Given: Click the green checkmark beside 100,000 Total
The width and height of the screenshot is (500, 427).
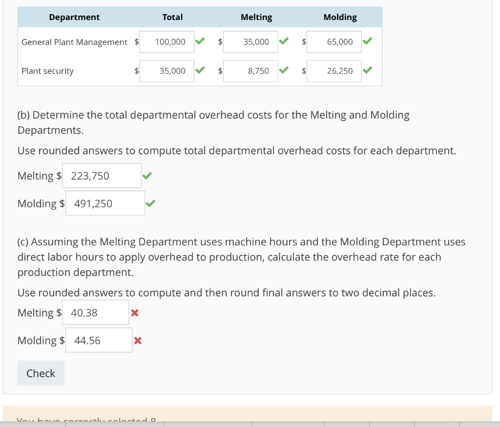Looking at the screenshot, I should click(200, 42).
